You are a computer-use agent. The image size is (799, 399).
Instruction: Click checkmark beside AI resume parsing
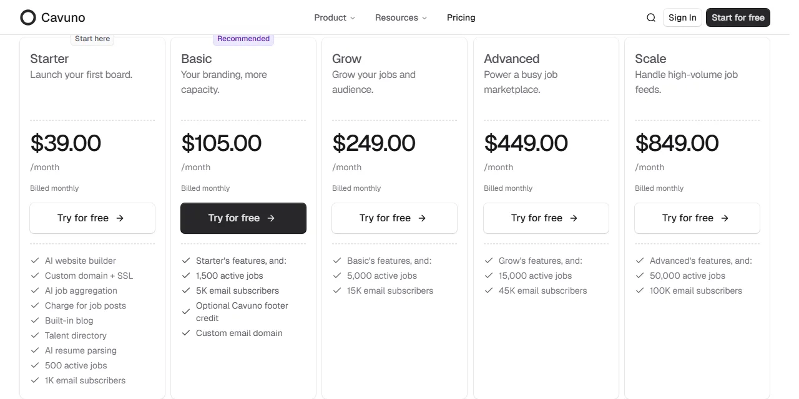[35, 350]
